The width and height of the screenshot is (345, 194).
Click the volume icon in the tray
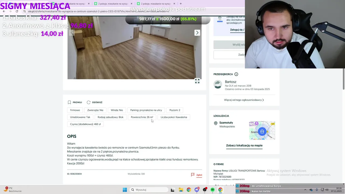point(327,190)
